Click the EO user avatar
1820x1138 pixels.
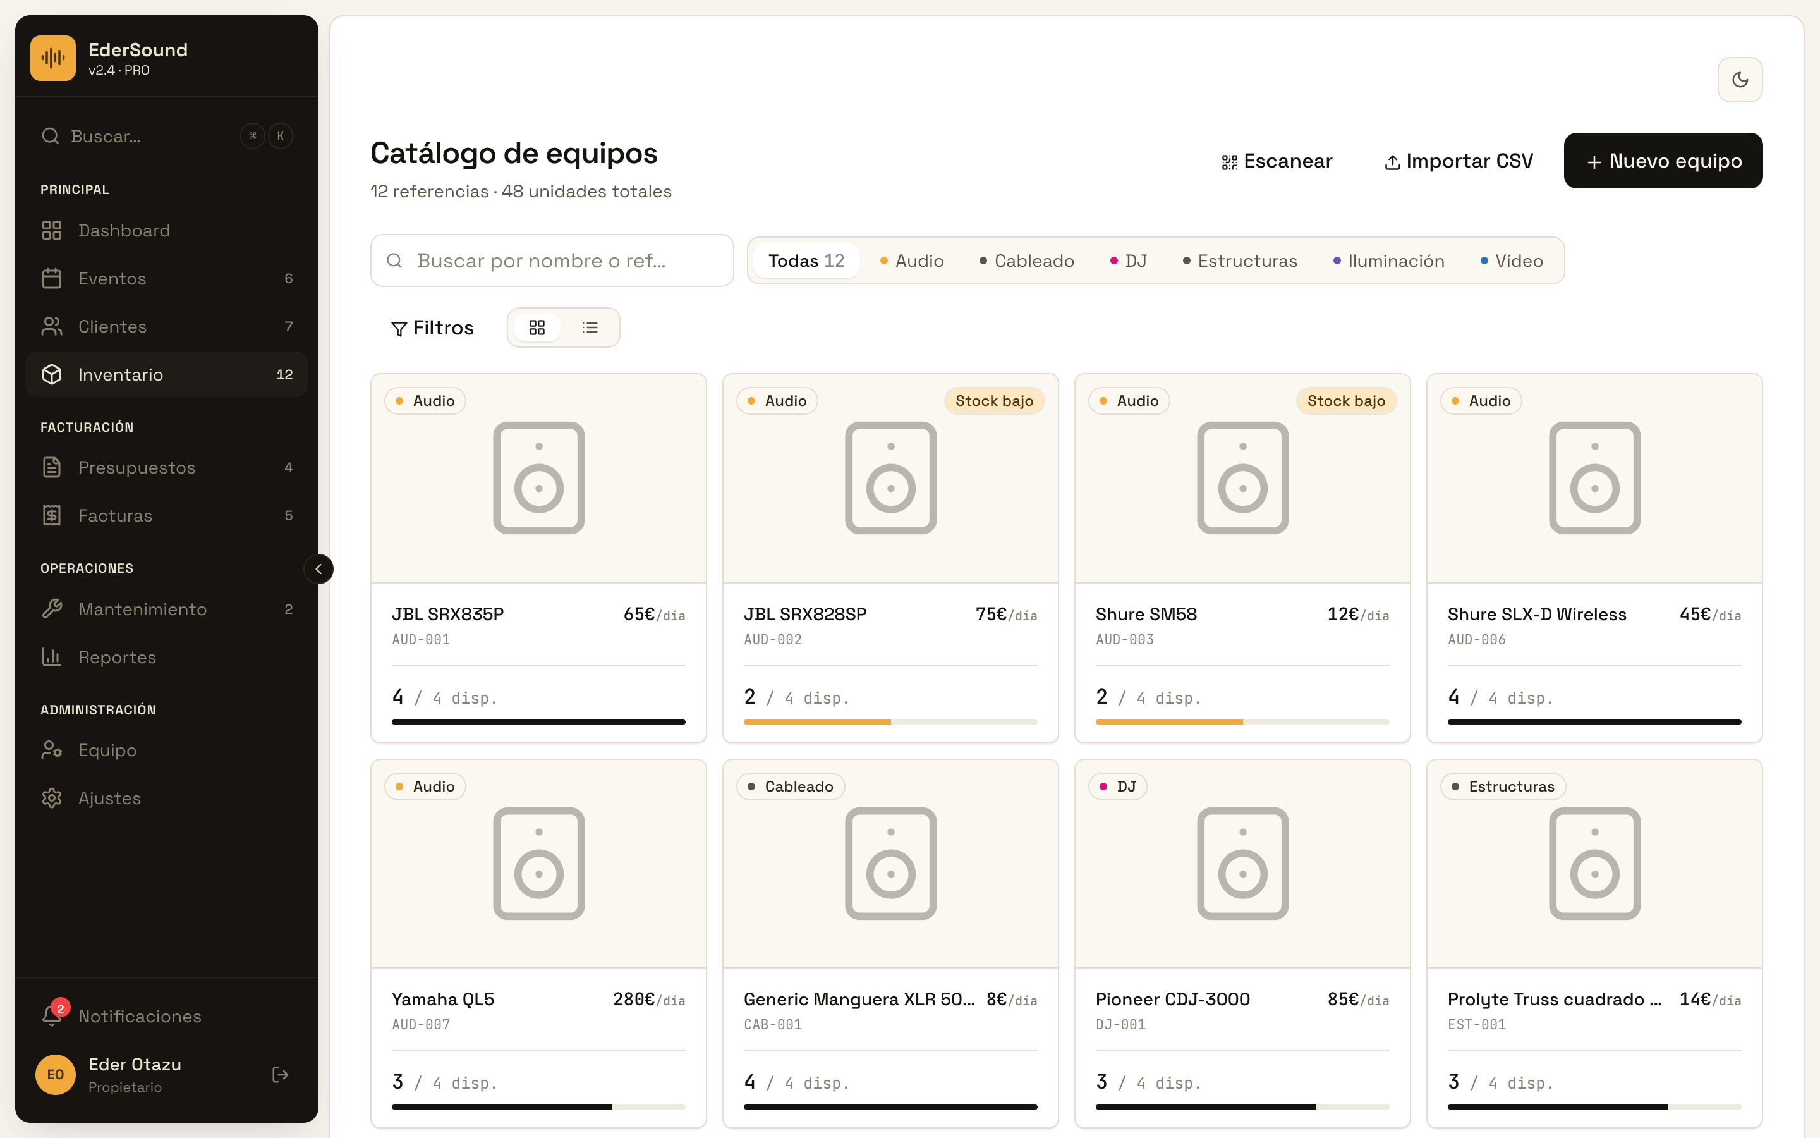tap(56, 1075)
